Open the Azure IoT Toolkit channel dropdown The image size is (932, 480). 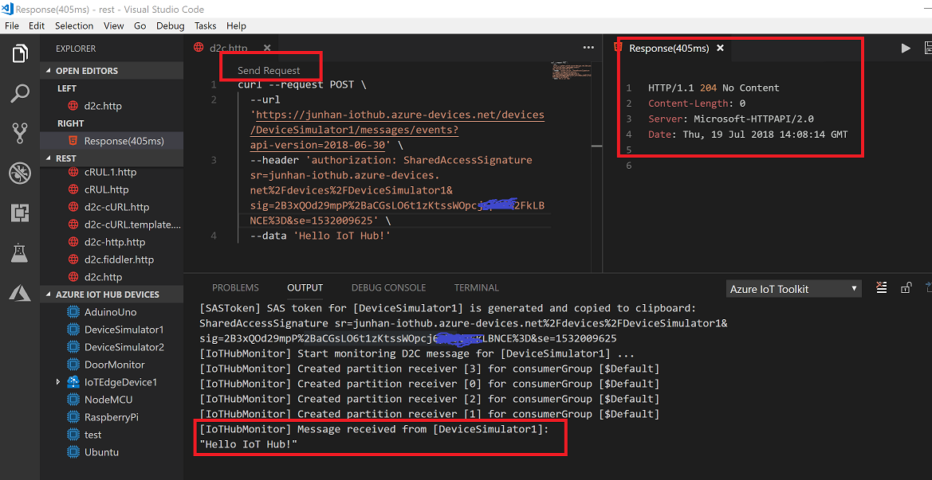click(x=793, y=288)
